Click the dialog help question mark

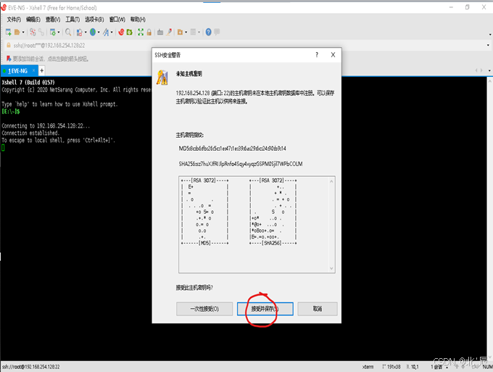coord(317,54)
